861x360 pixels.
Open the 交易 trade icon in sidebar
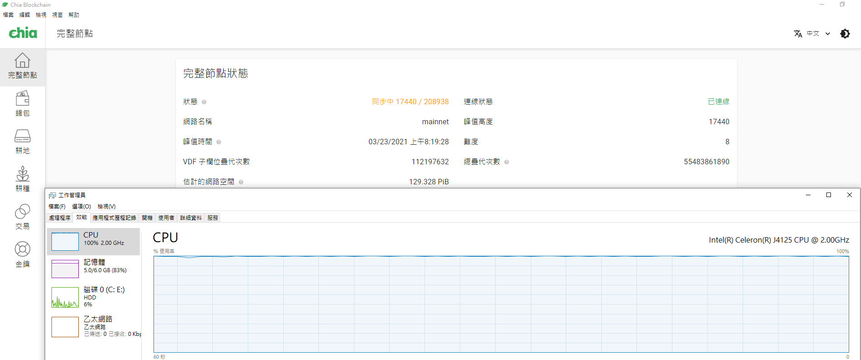pos(22,211)
